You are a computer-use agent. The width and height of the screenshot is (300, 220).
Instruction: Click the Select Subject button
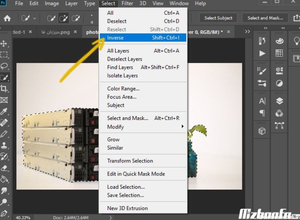pos(219,18)
